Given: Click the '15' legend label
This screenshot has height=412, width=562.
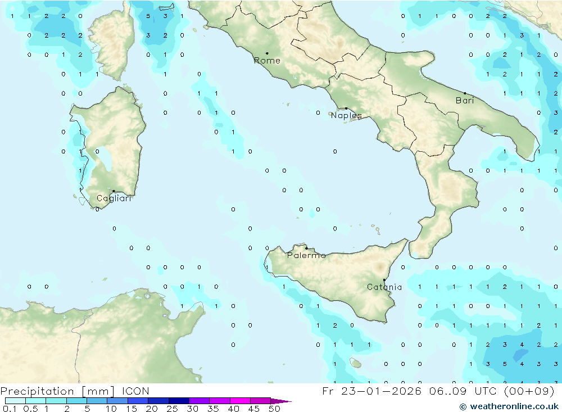Looking at the screenshot, I should [132, 409].
